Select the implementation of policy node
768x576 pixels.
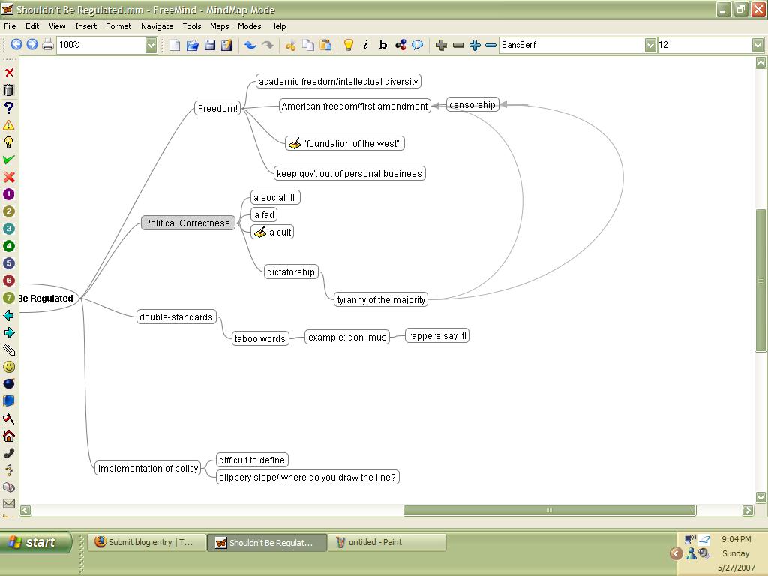(x=148, y=468)
